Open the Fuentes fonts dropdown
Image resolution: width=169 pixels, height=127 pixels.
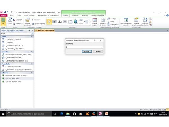coord(18,24)
